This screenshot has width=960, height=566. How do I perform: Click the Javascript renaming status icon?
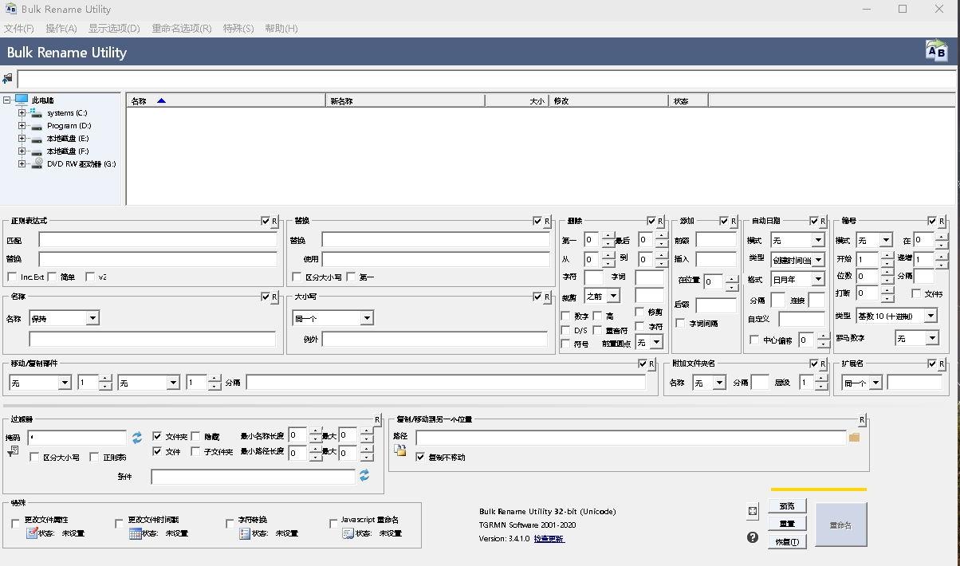point(348,533)
